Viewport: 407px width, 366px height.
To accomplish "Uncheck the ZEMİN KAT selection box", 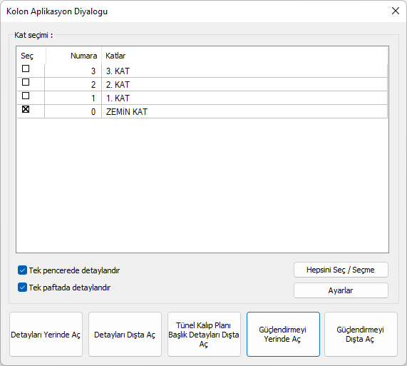I will coord(26,109).
